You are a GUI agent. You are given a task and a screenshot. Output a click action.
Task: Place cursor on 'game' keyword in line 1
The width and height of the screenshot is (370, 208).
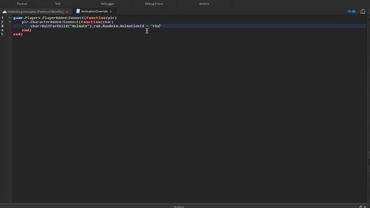coord(18,18)
